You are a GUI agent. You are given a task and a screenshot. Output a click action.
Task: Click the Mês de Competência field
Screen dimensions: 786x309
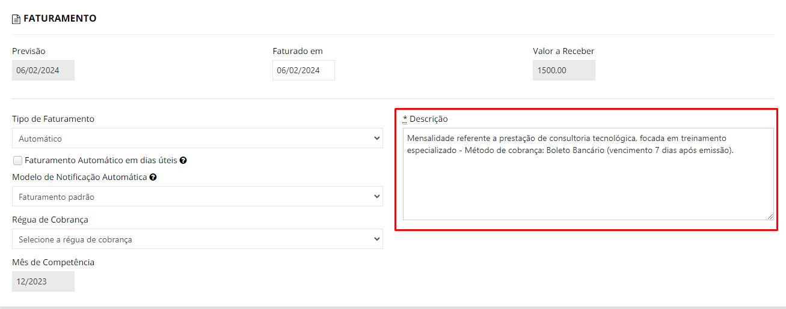43,281
